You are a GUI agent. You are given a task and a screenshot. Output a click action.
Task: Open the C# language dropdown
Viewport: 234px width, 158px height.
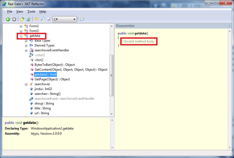pos(65,19)
